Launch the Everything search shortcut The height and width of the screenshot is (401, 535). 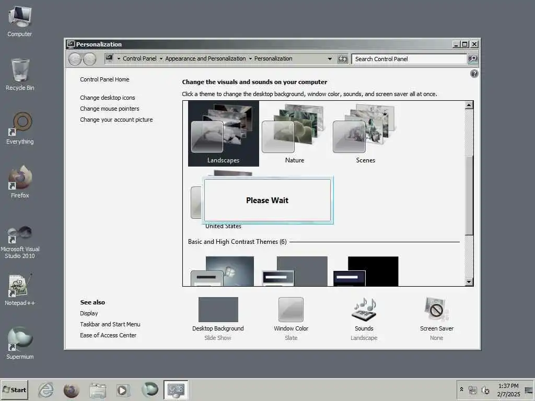pyautogui.click(x=20, y=128)
